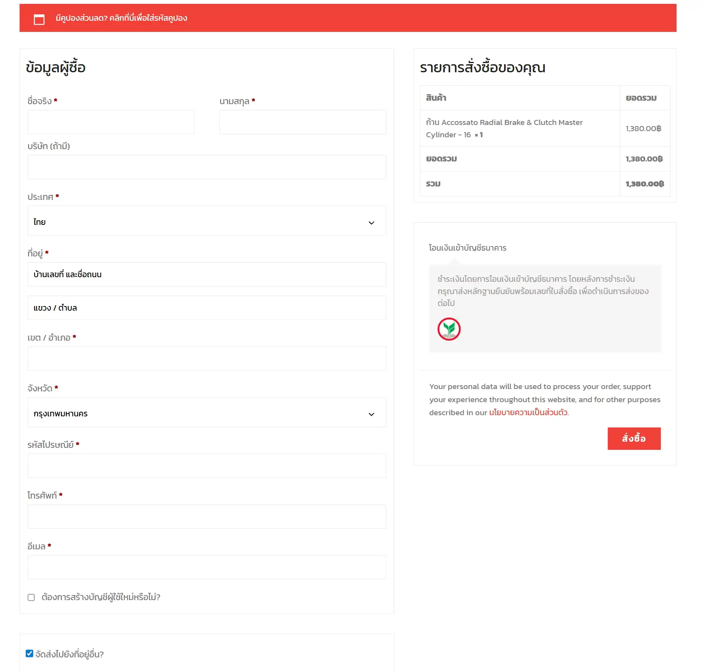Click the province dropdown chevron arrow
This screenshot has width=705, height=672.
point(371,414)
